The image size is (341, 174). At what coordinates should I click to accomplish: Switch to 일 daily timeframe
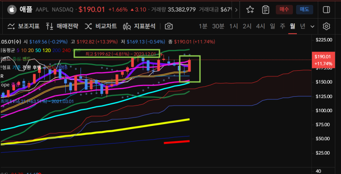pyautogui.click(x=272, y=26)
